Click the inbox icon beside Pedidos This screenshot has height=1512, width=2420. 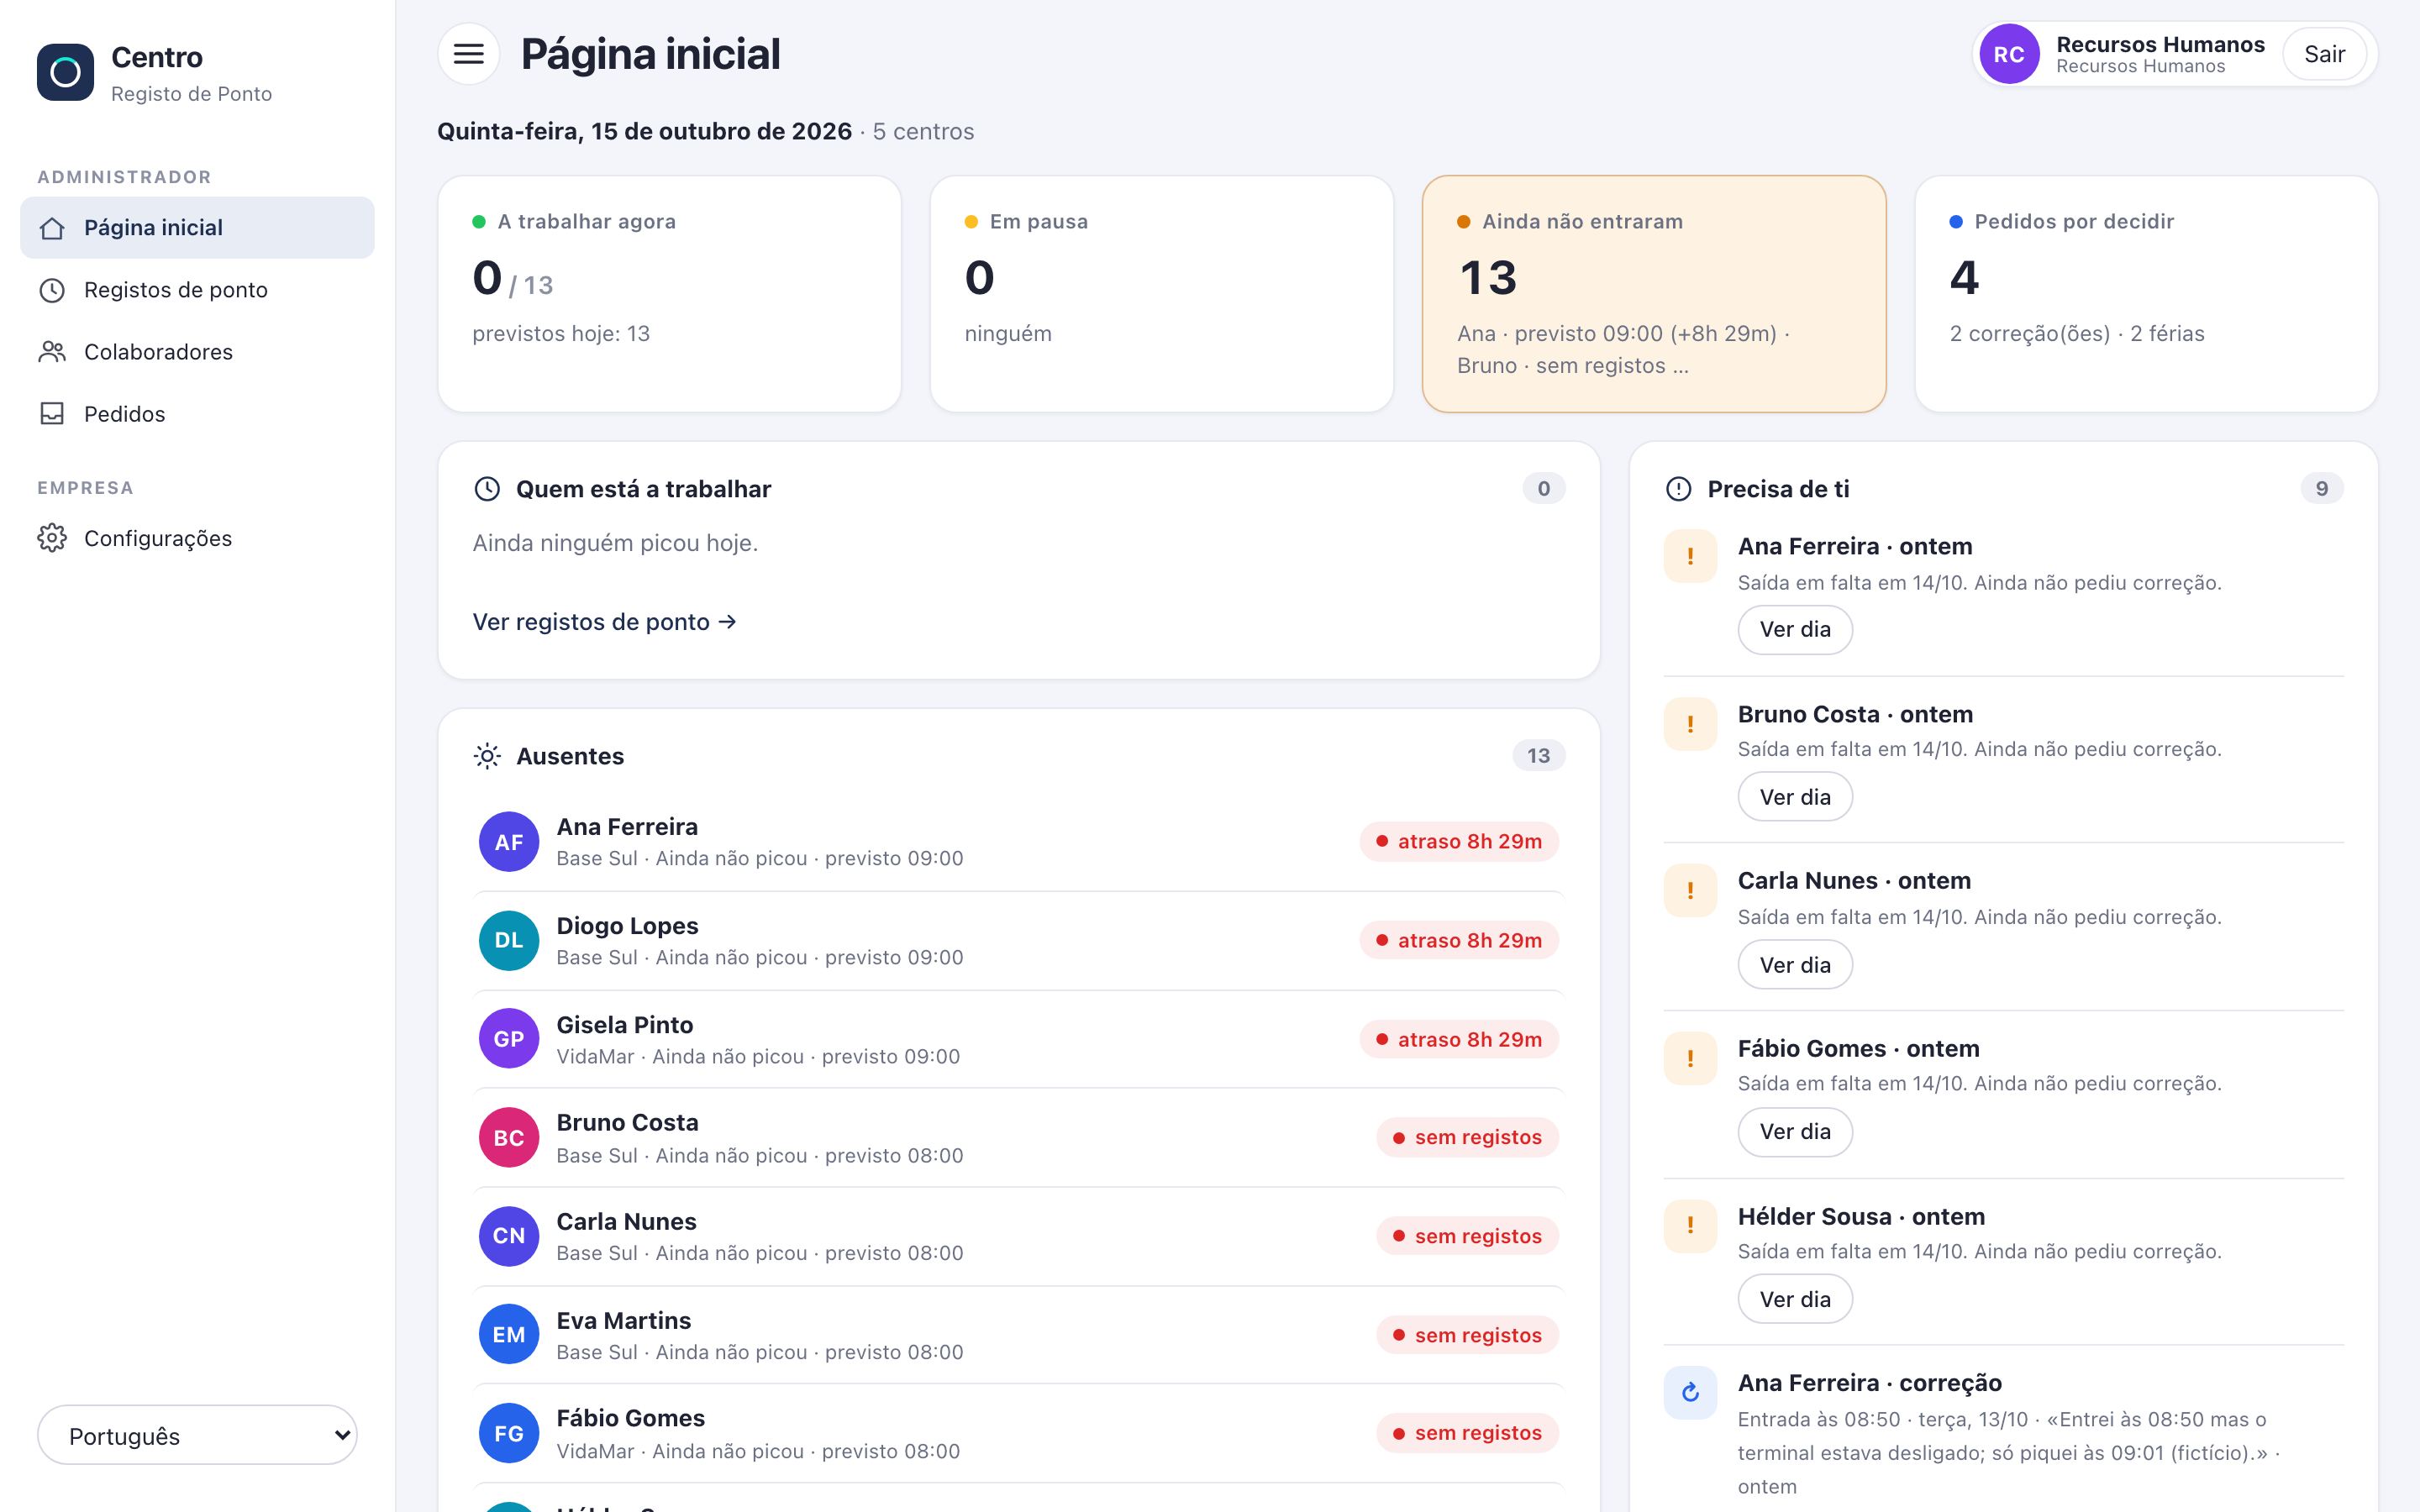pos(52,414)
